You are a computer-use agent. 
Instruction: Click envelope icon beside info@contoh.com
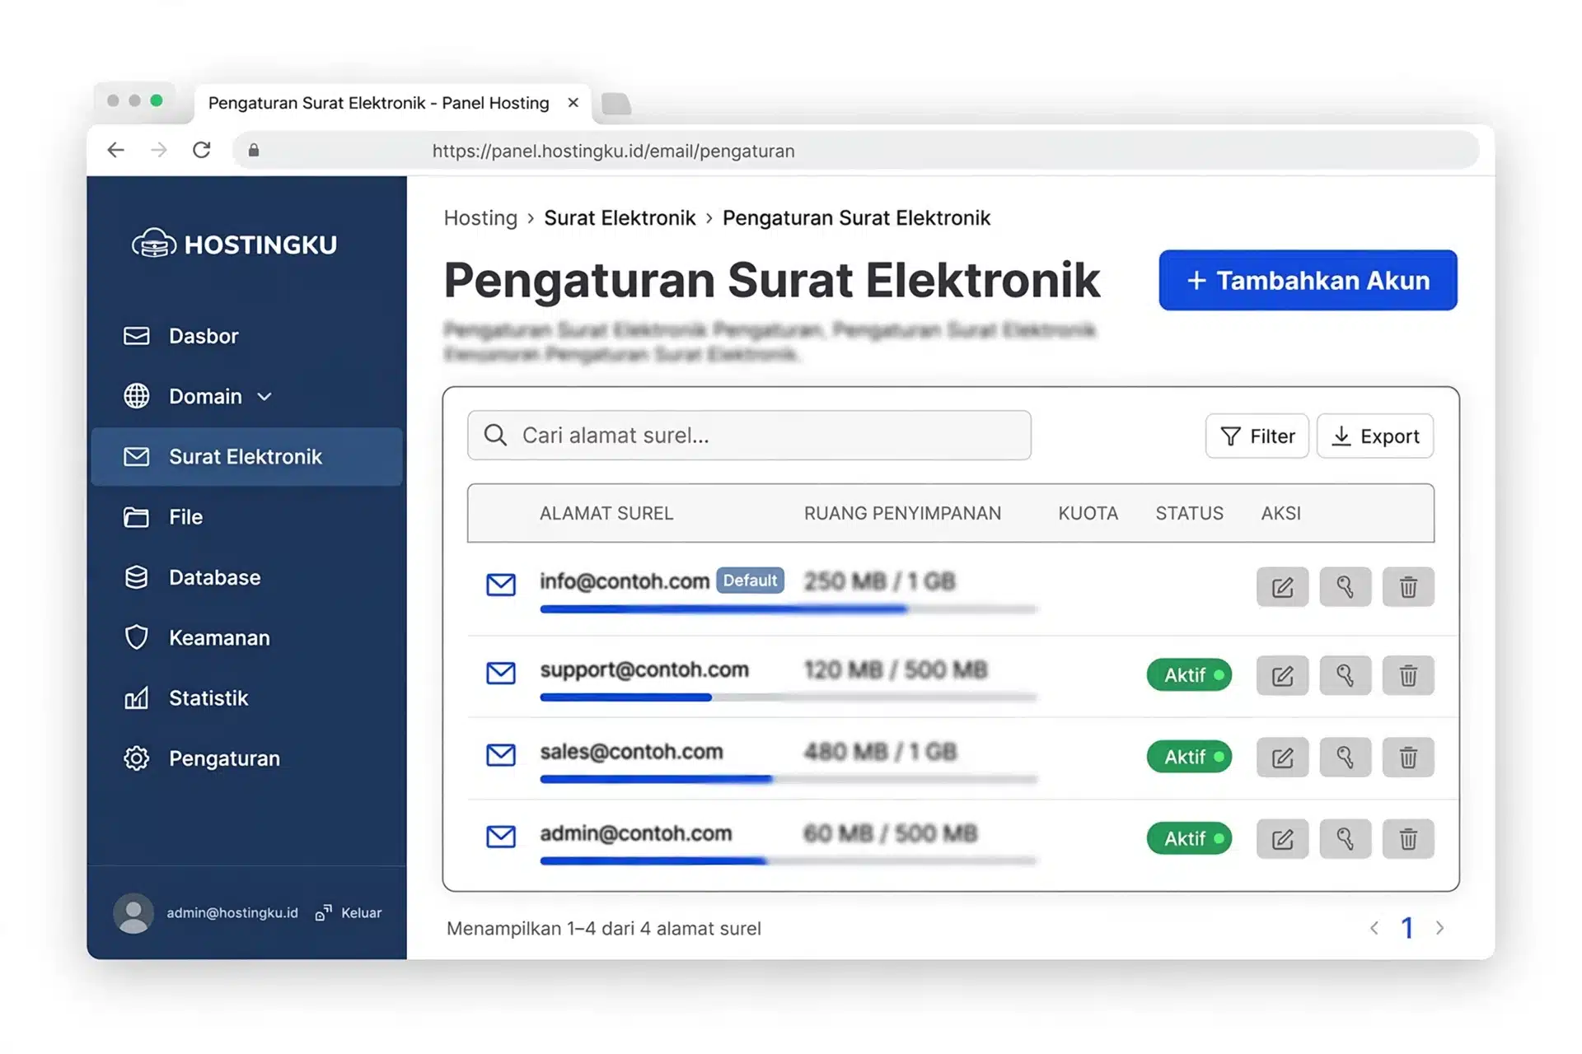[x=500, y=585]
